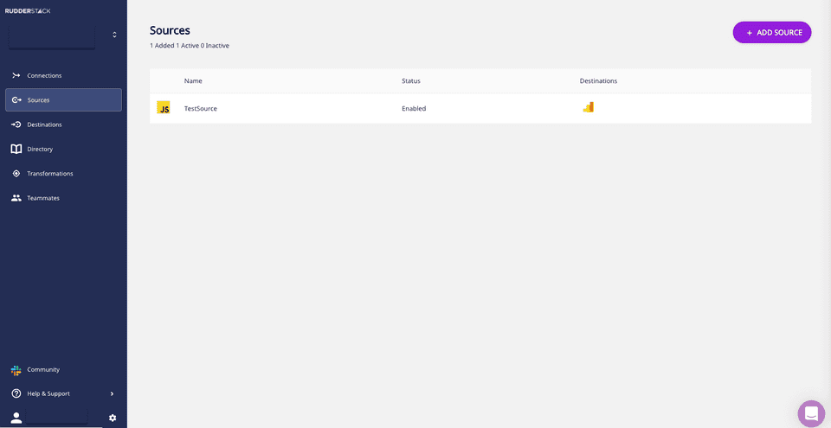Open the Google Analytics destination icon
Viewport: 831px width, 428px height.
588,107
